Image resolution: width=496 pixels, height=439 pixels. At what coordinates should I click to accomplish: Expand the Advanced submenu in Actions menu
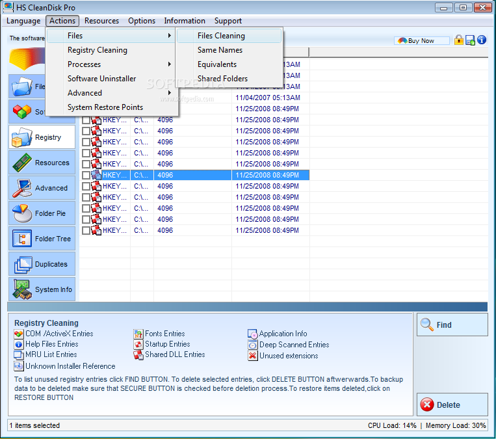[111, 93]
